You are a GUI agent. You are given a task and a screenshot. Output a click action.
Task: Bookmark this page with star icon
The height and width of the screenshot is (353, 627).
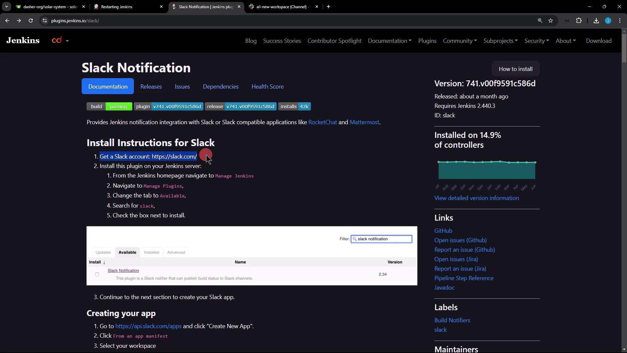pos(551,21)
